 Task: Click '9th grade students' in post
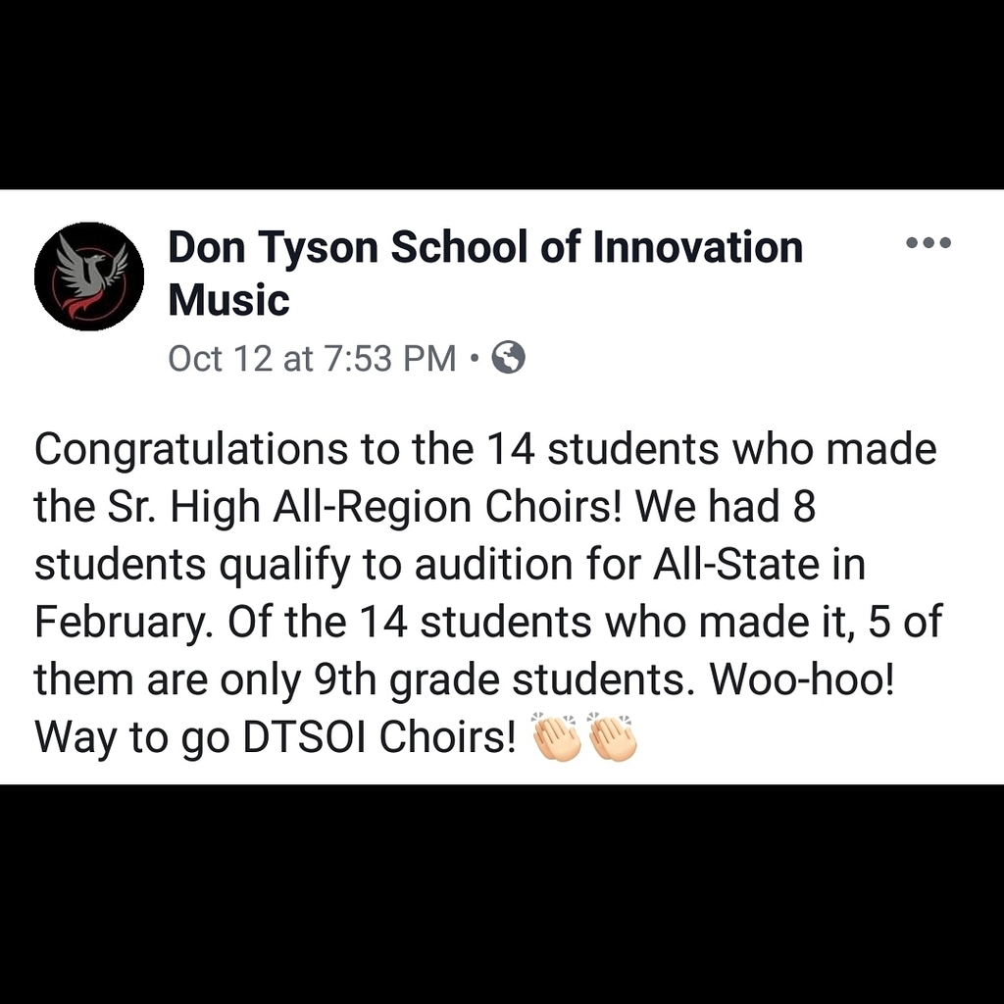tap(499, 680)
